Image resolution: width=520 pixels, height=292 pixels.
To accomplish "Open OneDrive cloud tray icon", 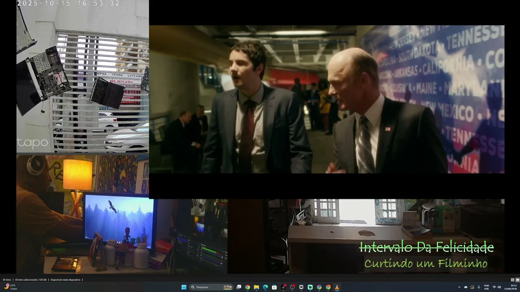I will pyautogui.click(x=466, y=287).
